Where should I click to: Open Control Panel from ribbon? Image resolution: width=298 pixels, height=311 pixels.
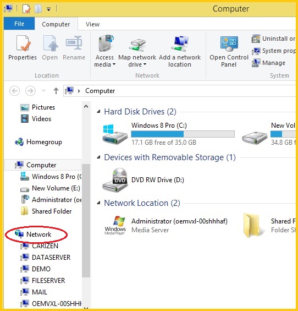click(229, 51)
